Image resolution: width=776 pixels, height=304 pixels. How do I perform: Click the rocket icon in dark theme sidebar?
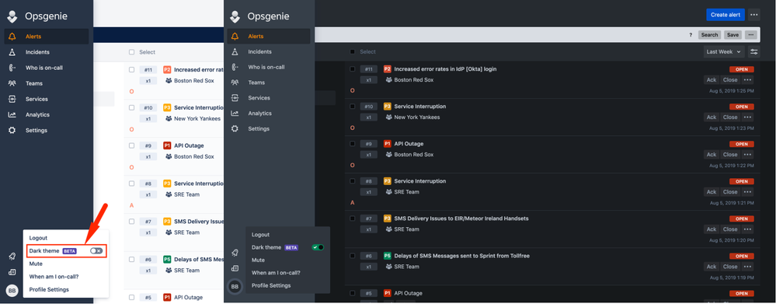click(x=235, y=253)
